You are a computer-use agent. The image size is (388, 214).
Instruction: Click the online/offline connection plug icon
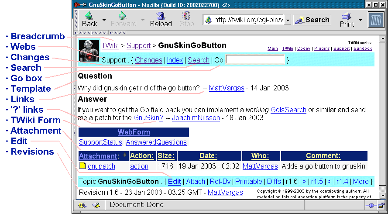pyautogui.click(x=371, y=205)
